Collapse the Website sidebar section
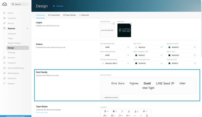This screenshot has width=202, height=117. (x=27, y=29)
